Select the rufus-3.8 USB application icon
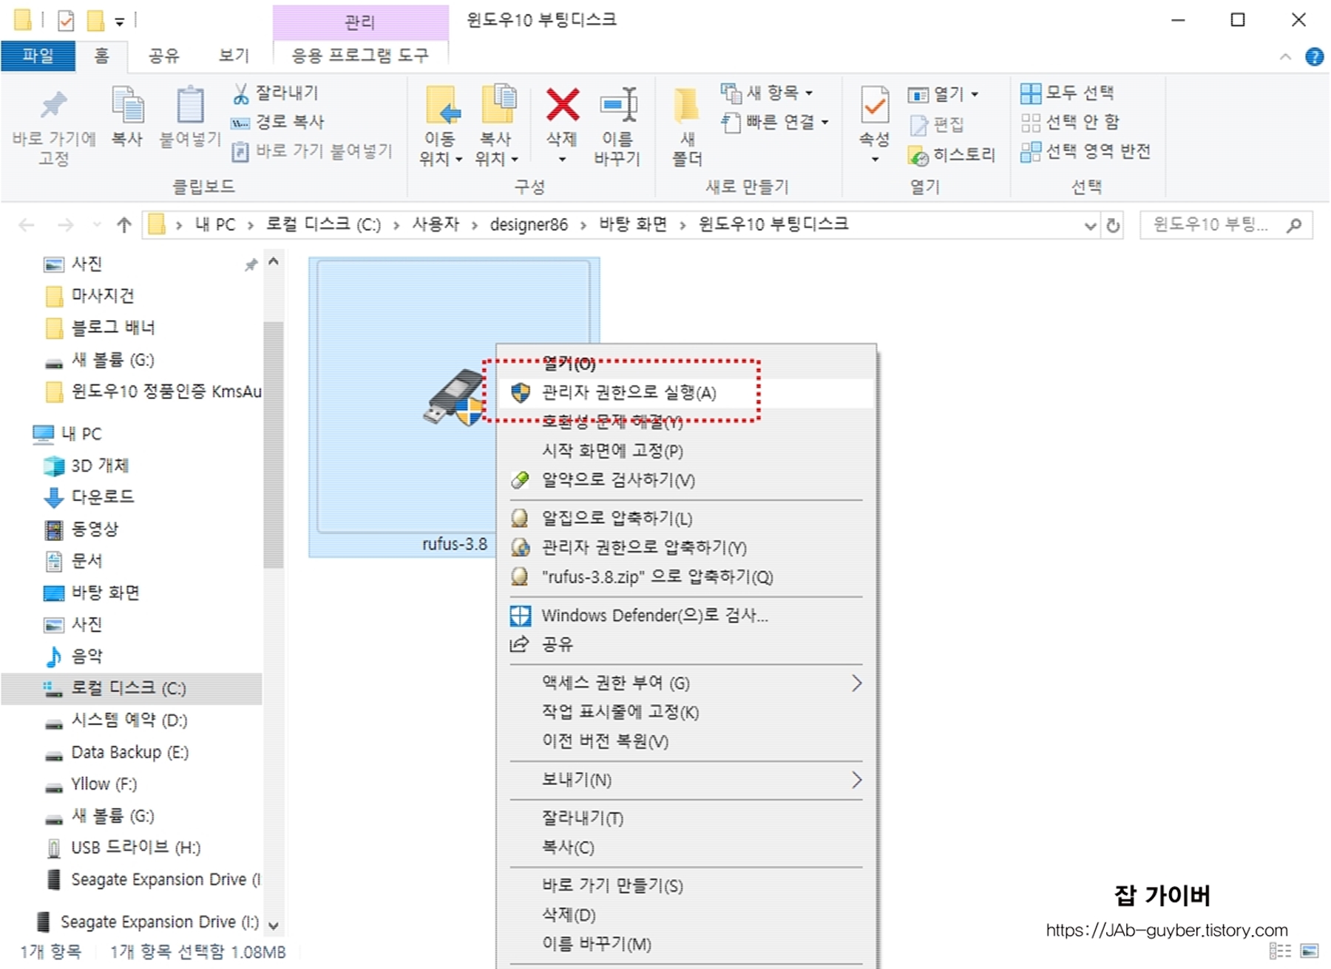 click(454, 399)
